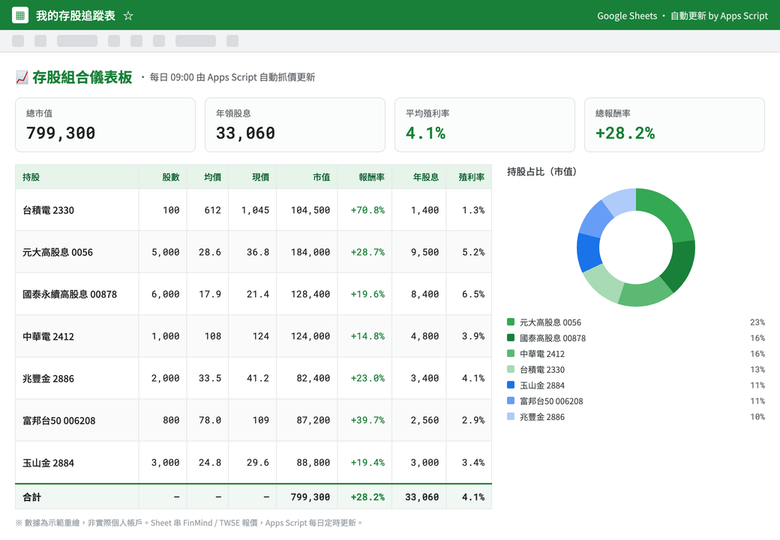Image resolution: width=780 pixels, height=540 pixels.
Task: Click the 總市值 card showing 799,300
Action: [x=106, y=124]
